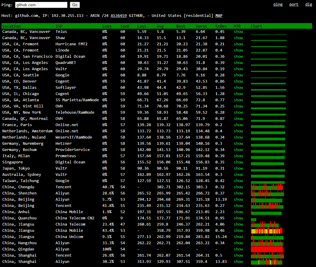The image size is (316, 267).
Task: Click the Best column header
Action: tap(180, 26)
